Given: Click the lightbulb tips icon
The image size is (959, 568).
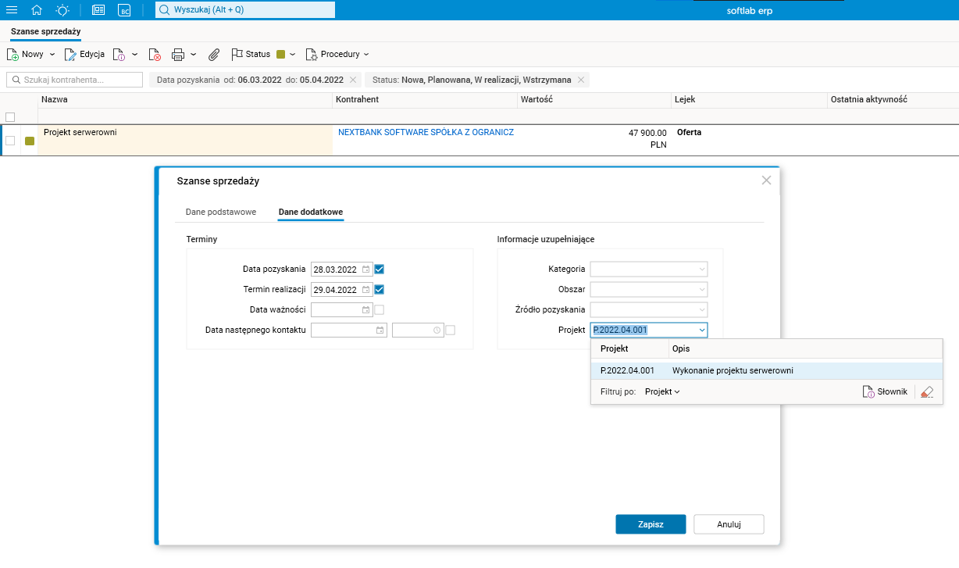Looking at the screenshot, I should coord(62,10).
